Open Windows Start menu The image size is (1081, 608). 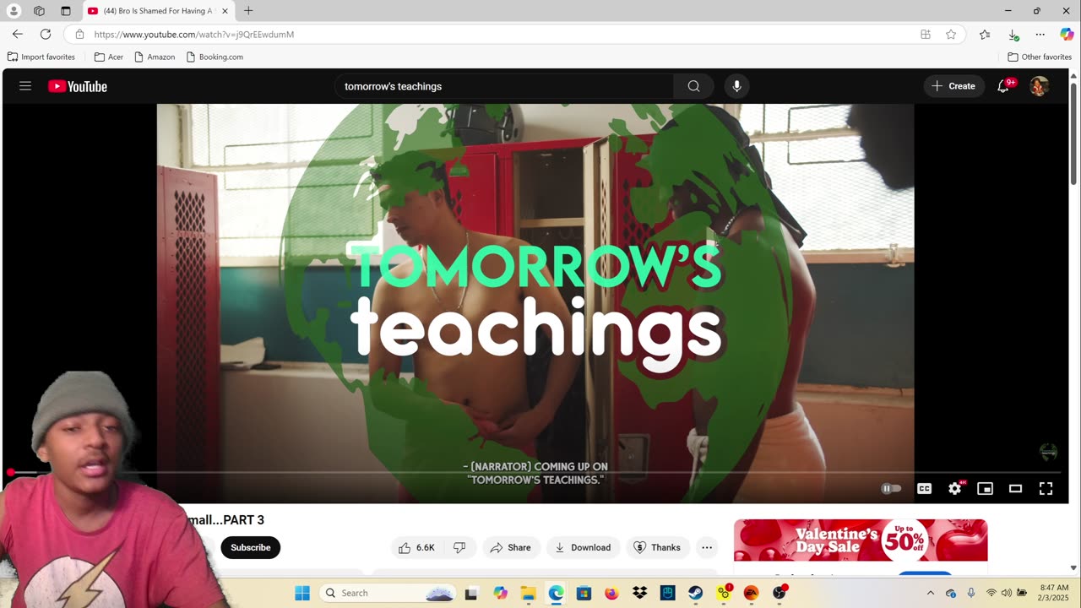[302, 593]
